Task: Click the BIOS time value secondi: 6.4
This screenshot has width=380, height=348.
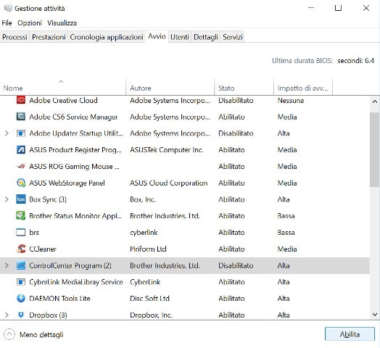Action: (x=355, y=61)
